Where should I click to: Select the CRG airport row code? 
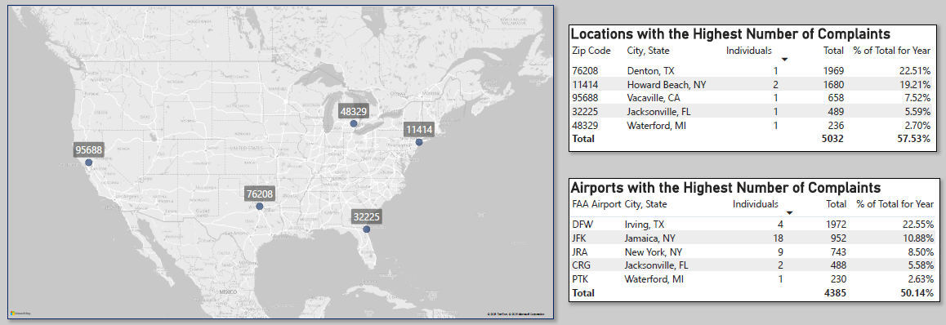pyautogui.click(x=582, y=265)
